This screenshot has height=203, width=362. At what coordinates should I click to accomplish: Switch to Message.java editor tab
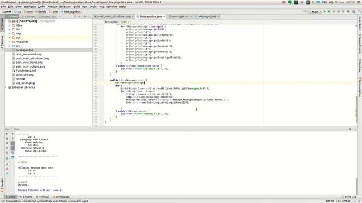(x=207, y=16)
